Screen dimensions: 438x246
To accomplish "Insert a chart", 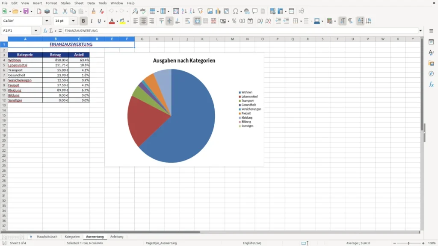I will point(218,11).
